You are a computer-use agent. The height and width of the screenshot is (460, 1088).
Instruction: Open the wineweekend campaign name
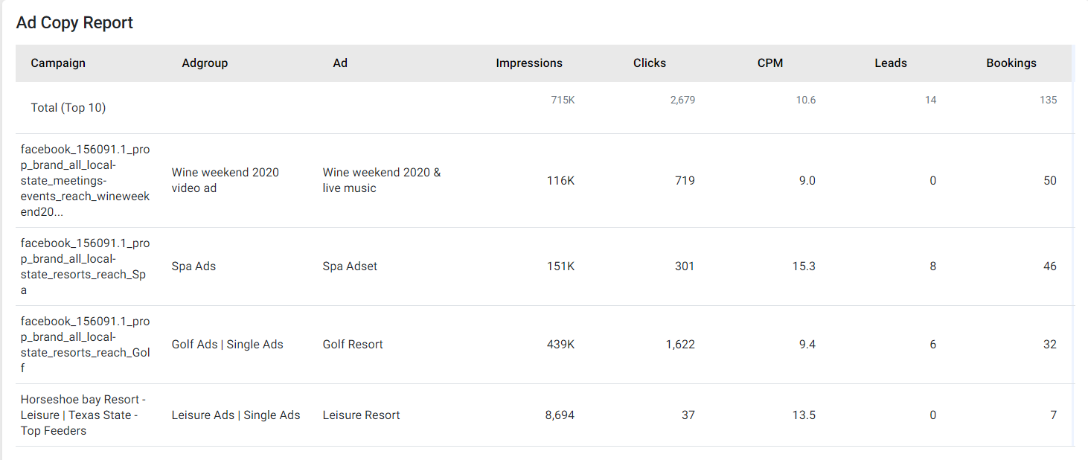[x=86, y=181]
